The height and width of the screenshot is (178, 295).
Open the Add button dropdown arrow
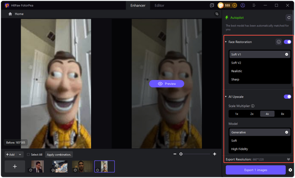(20, 155)
